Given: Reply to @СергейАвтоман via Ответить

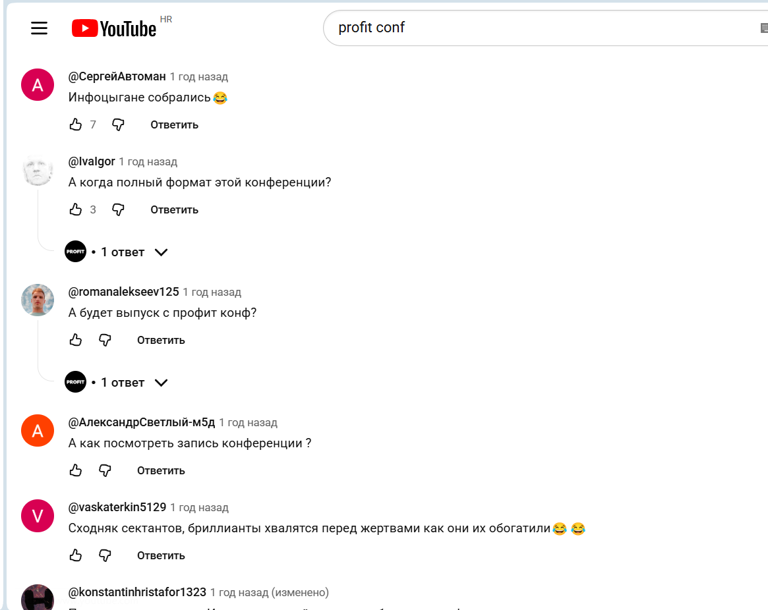Looking at the screenshot, I should click(174, 125).
